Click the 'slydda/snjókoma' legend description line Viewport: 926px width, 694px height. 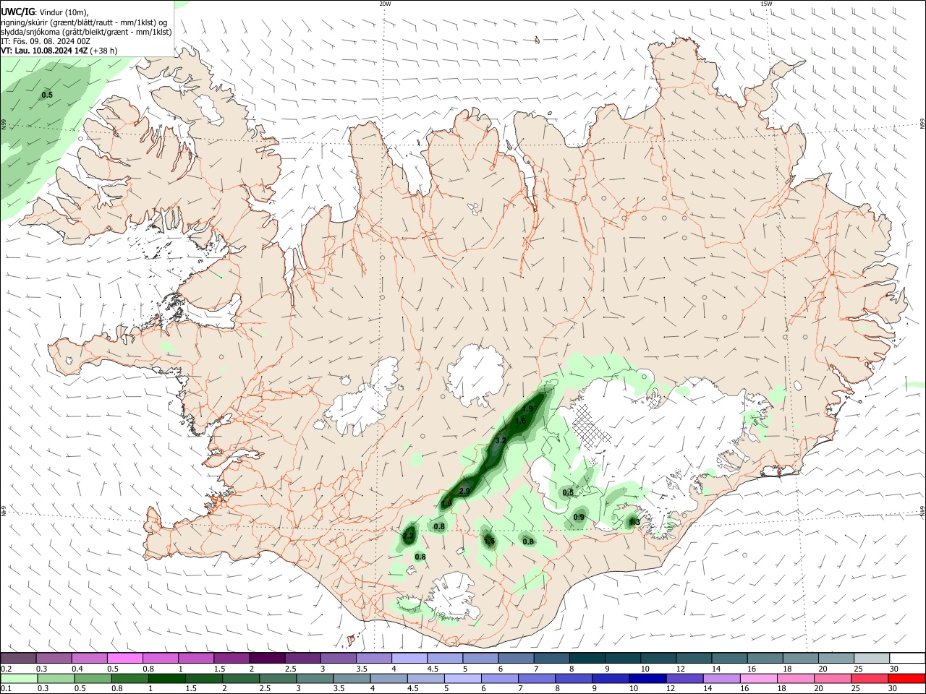pos(86,32)
